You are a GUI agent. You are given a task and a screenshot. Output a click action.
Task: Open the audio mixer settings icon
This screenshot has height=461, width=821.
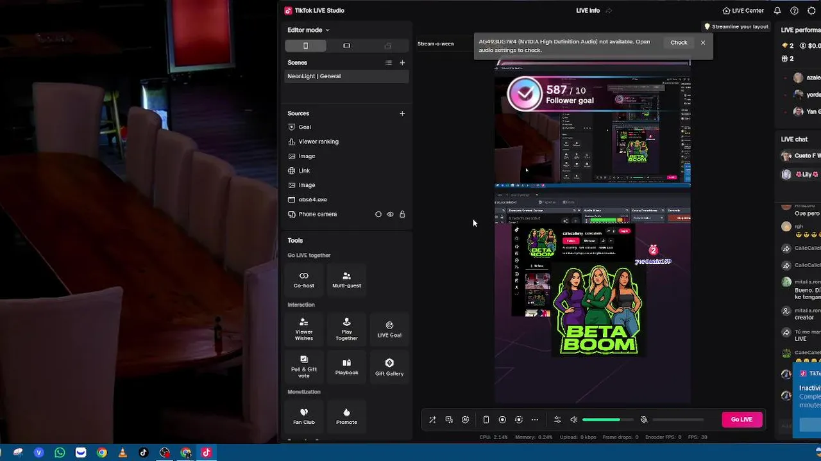[x=557, y=420]
